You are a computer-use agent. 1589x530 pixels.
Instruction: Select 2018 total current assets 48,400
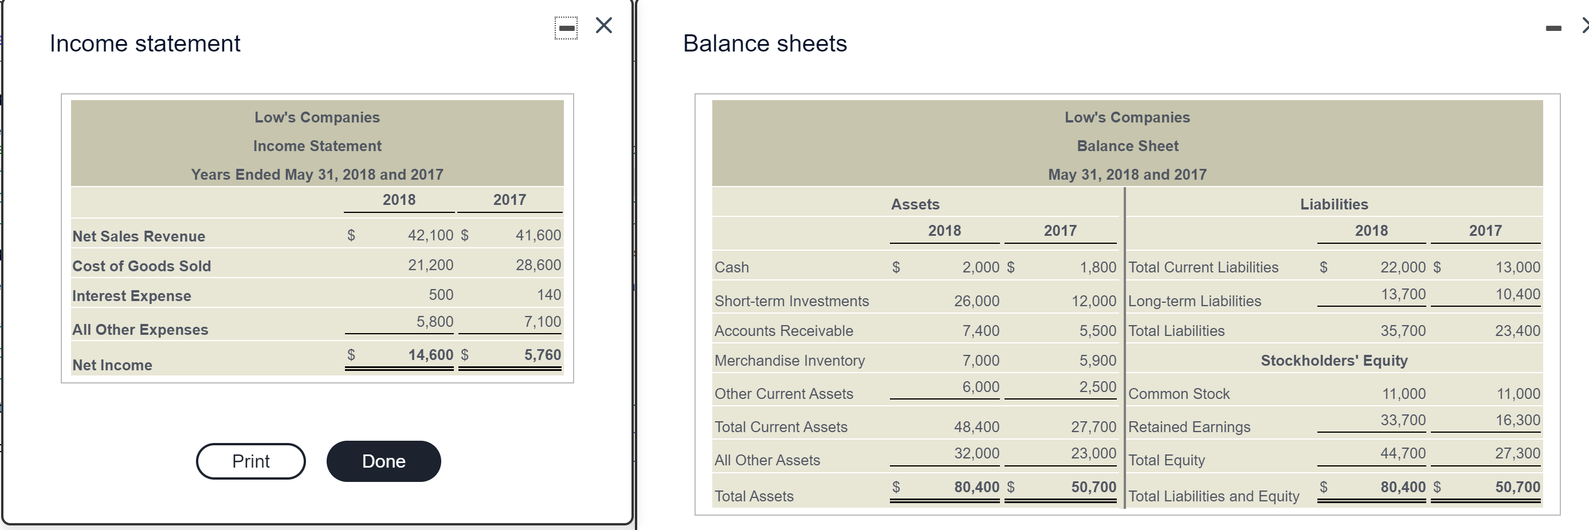coord(976,426)
